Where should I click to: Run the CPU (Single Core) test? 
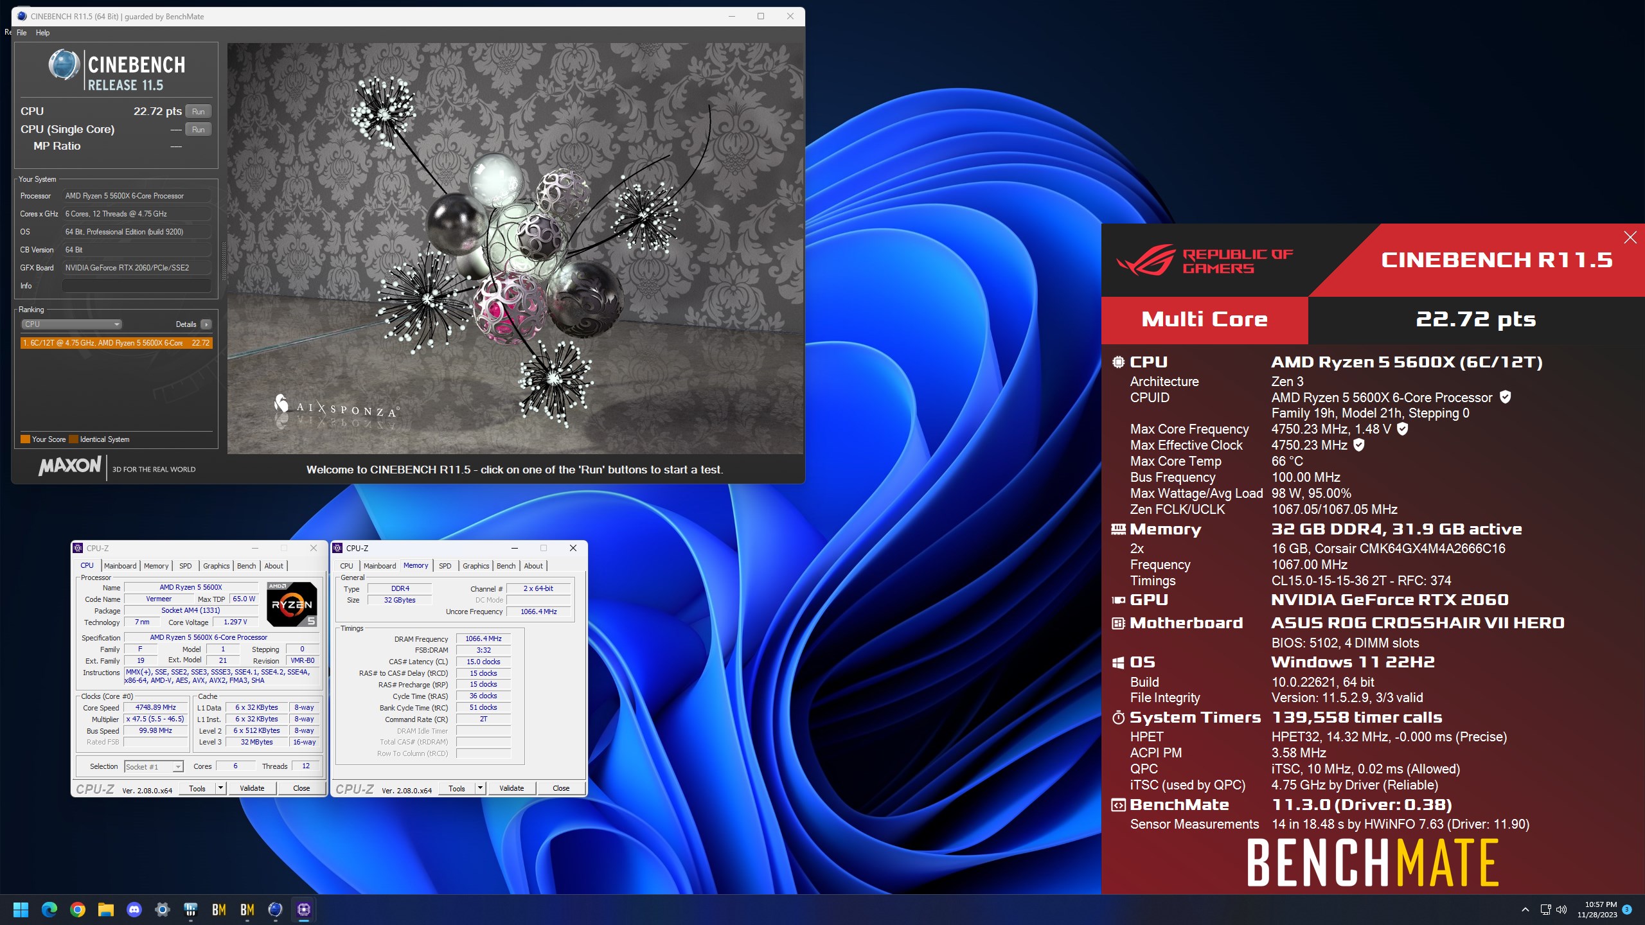tap(199, 130)
